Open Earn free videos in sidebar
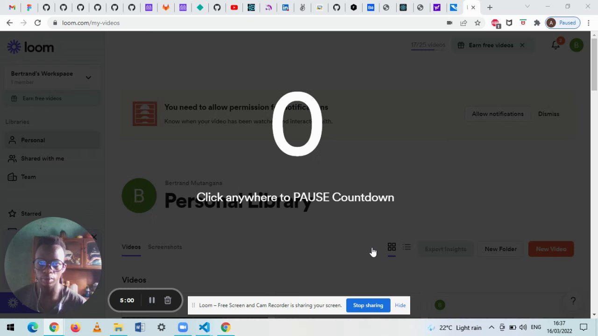This screenshot has width=598, height=336. [x=53, y=98]
